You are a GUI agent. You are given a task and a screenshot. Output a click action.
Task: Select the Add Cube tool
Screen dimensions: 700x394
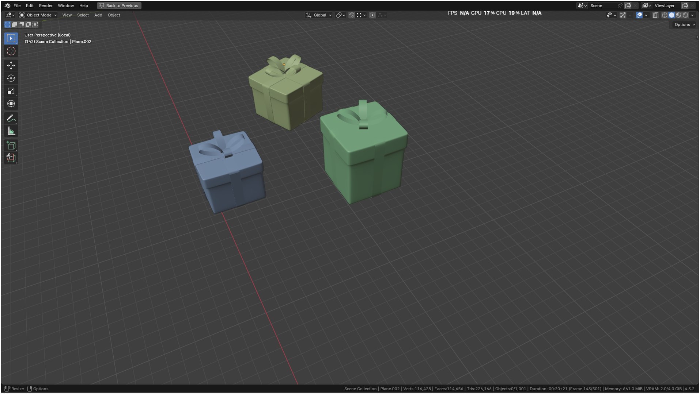tap(11, 146)
